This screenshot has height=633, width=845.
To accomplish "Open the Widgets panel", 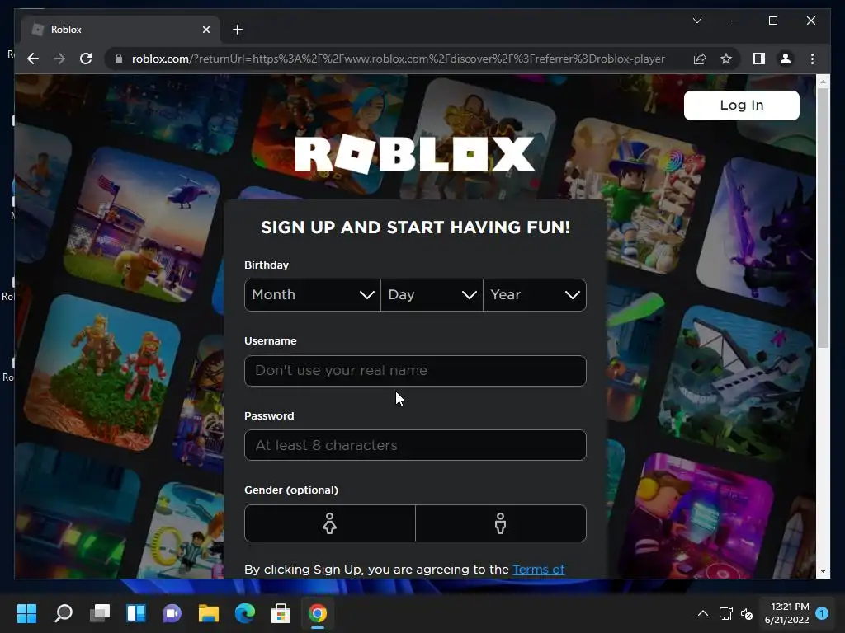I will click(x=136, y=613).
